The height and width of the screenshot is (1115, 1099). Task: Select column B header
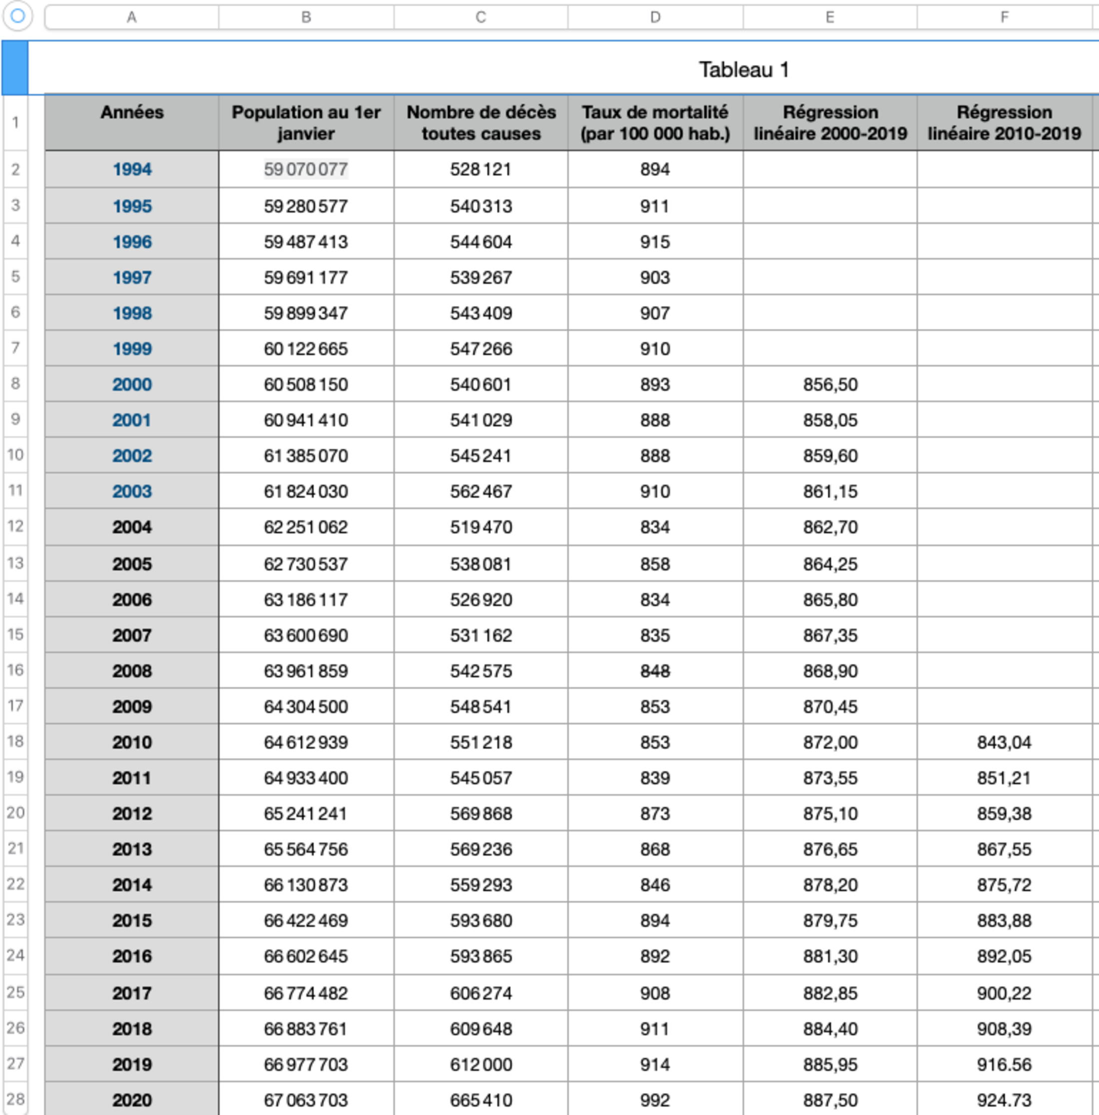tap(306, 17)
